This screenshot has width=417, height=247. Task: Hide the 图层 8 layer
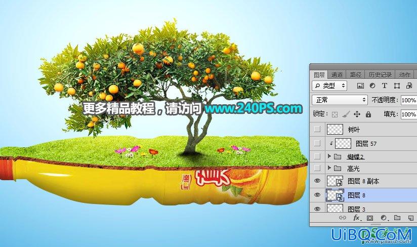click(x=317, y=195)
